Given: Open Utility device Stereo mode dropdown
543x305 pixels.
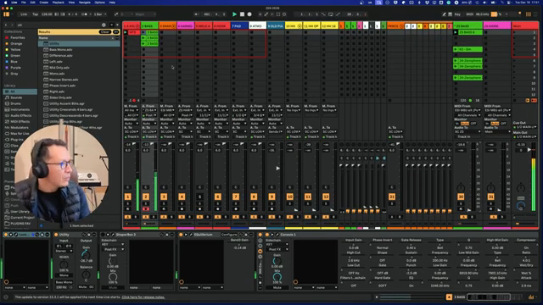Looking at the screenshot, I should pyautogui.click(x=64, y=251).
